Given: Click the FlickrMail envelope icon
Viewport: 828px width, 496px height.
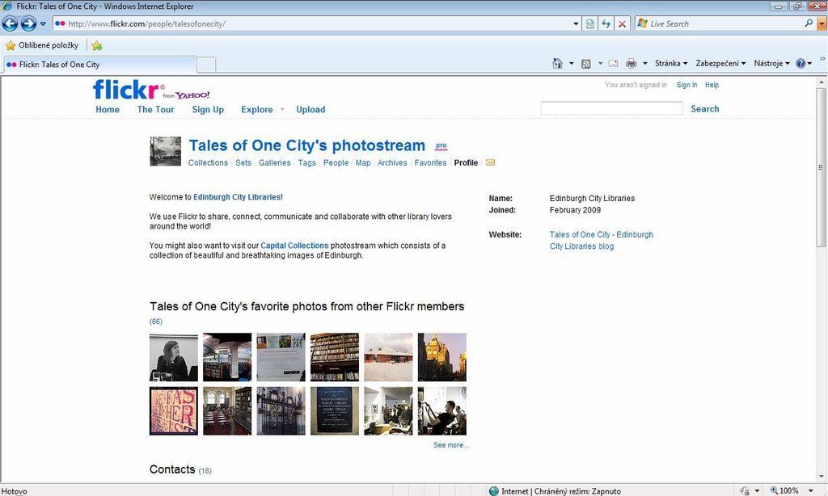Looking at the screenshot, I should (x=491, y=162).
